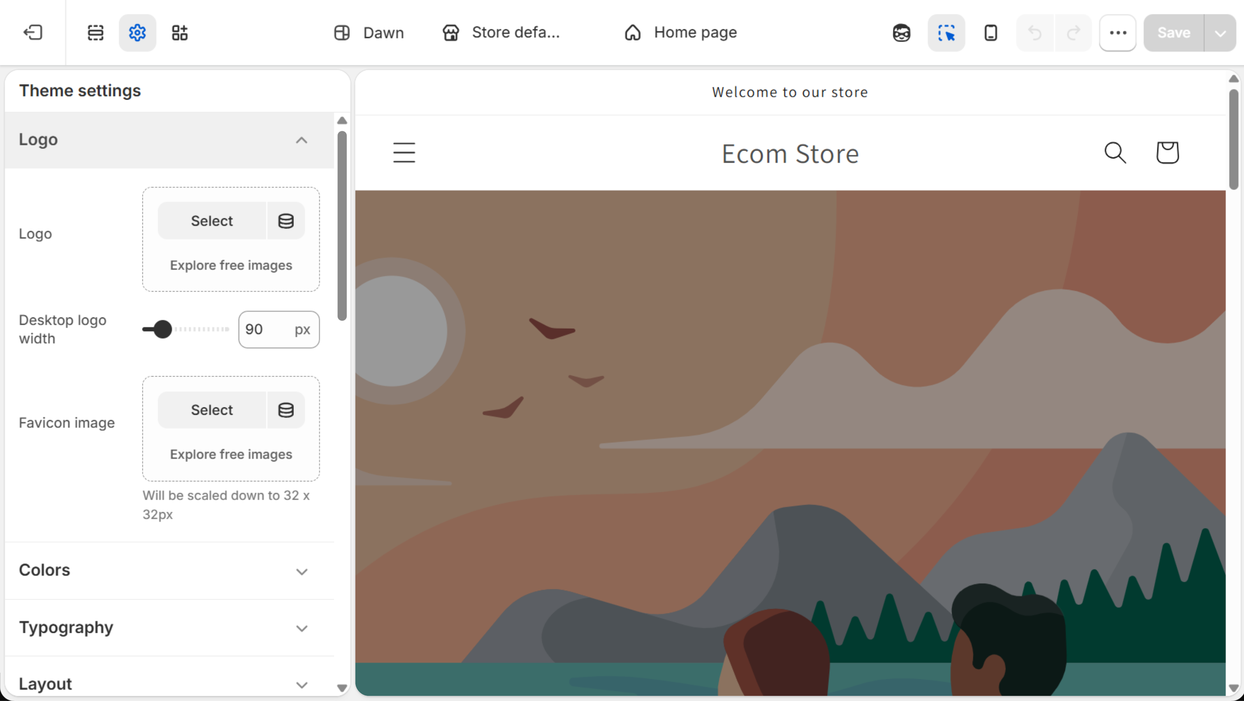The height and width of the screenshot is (701, 1244).
Task: Expand the Colors section
Action: 169,571
